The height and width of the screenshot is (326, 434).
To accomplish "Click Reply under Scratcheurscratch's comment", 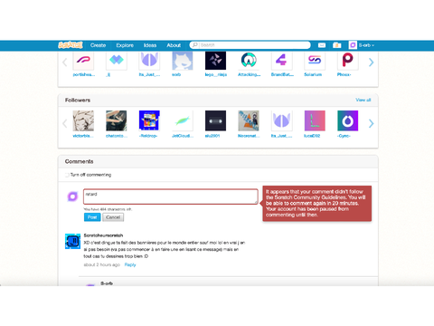I will 130,264.
